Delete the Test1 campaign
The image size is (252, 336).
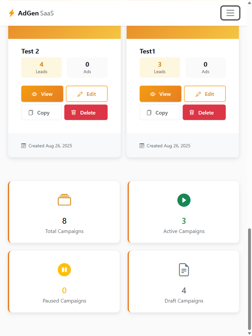pos(204,112)
